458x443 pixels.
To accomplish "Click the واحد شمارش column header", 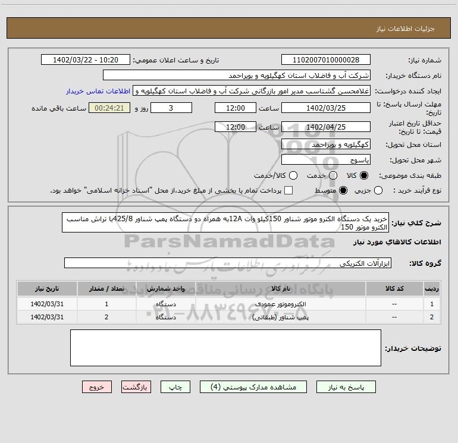I will pos(165,288).
